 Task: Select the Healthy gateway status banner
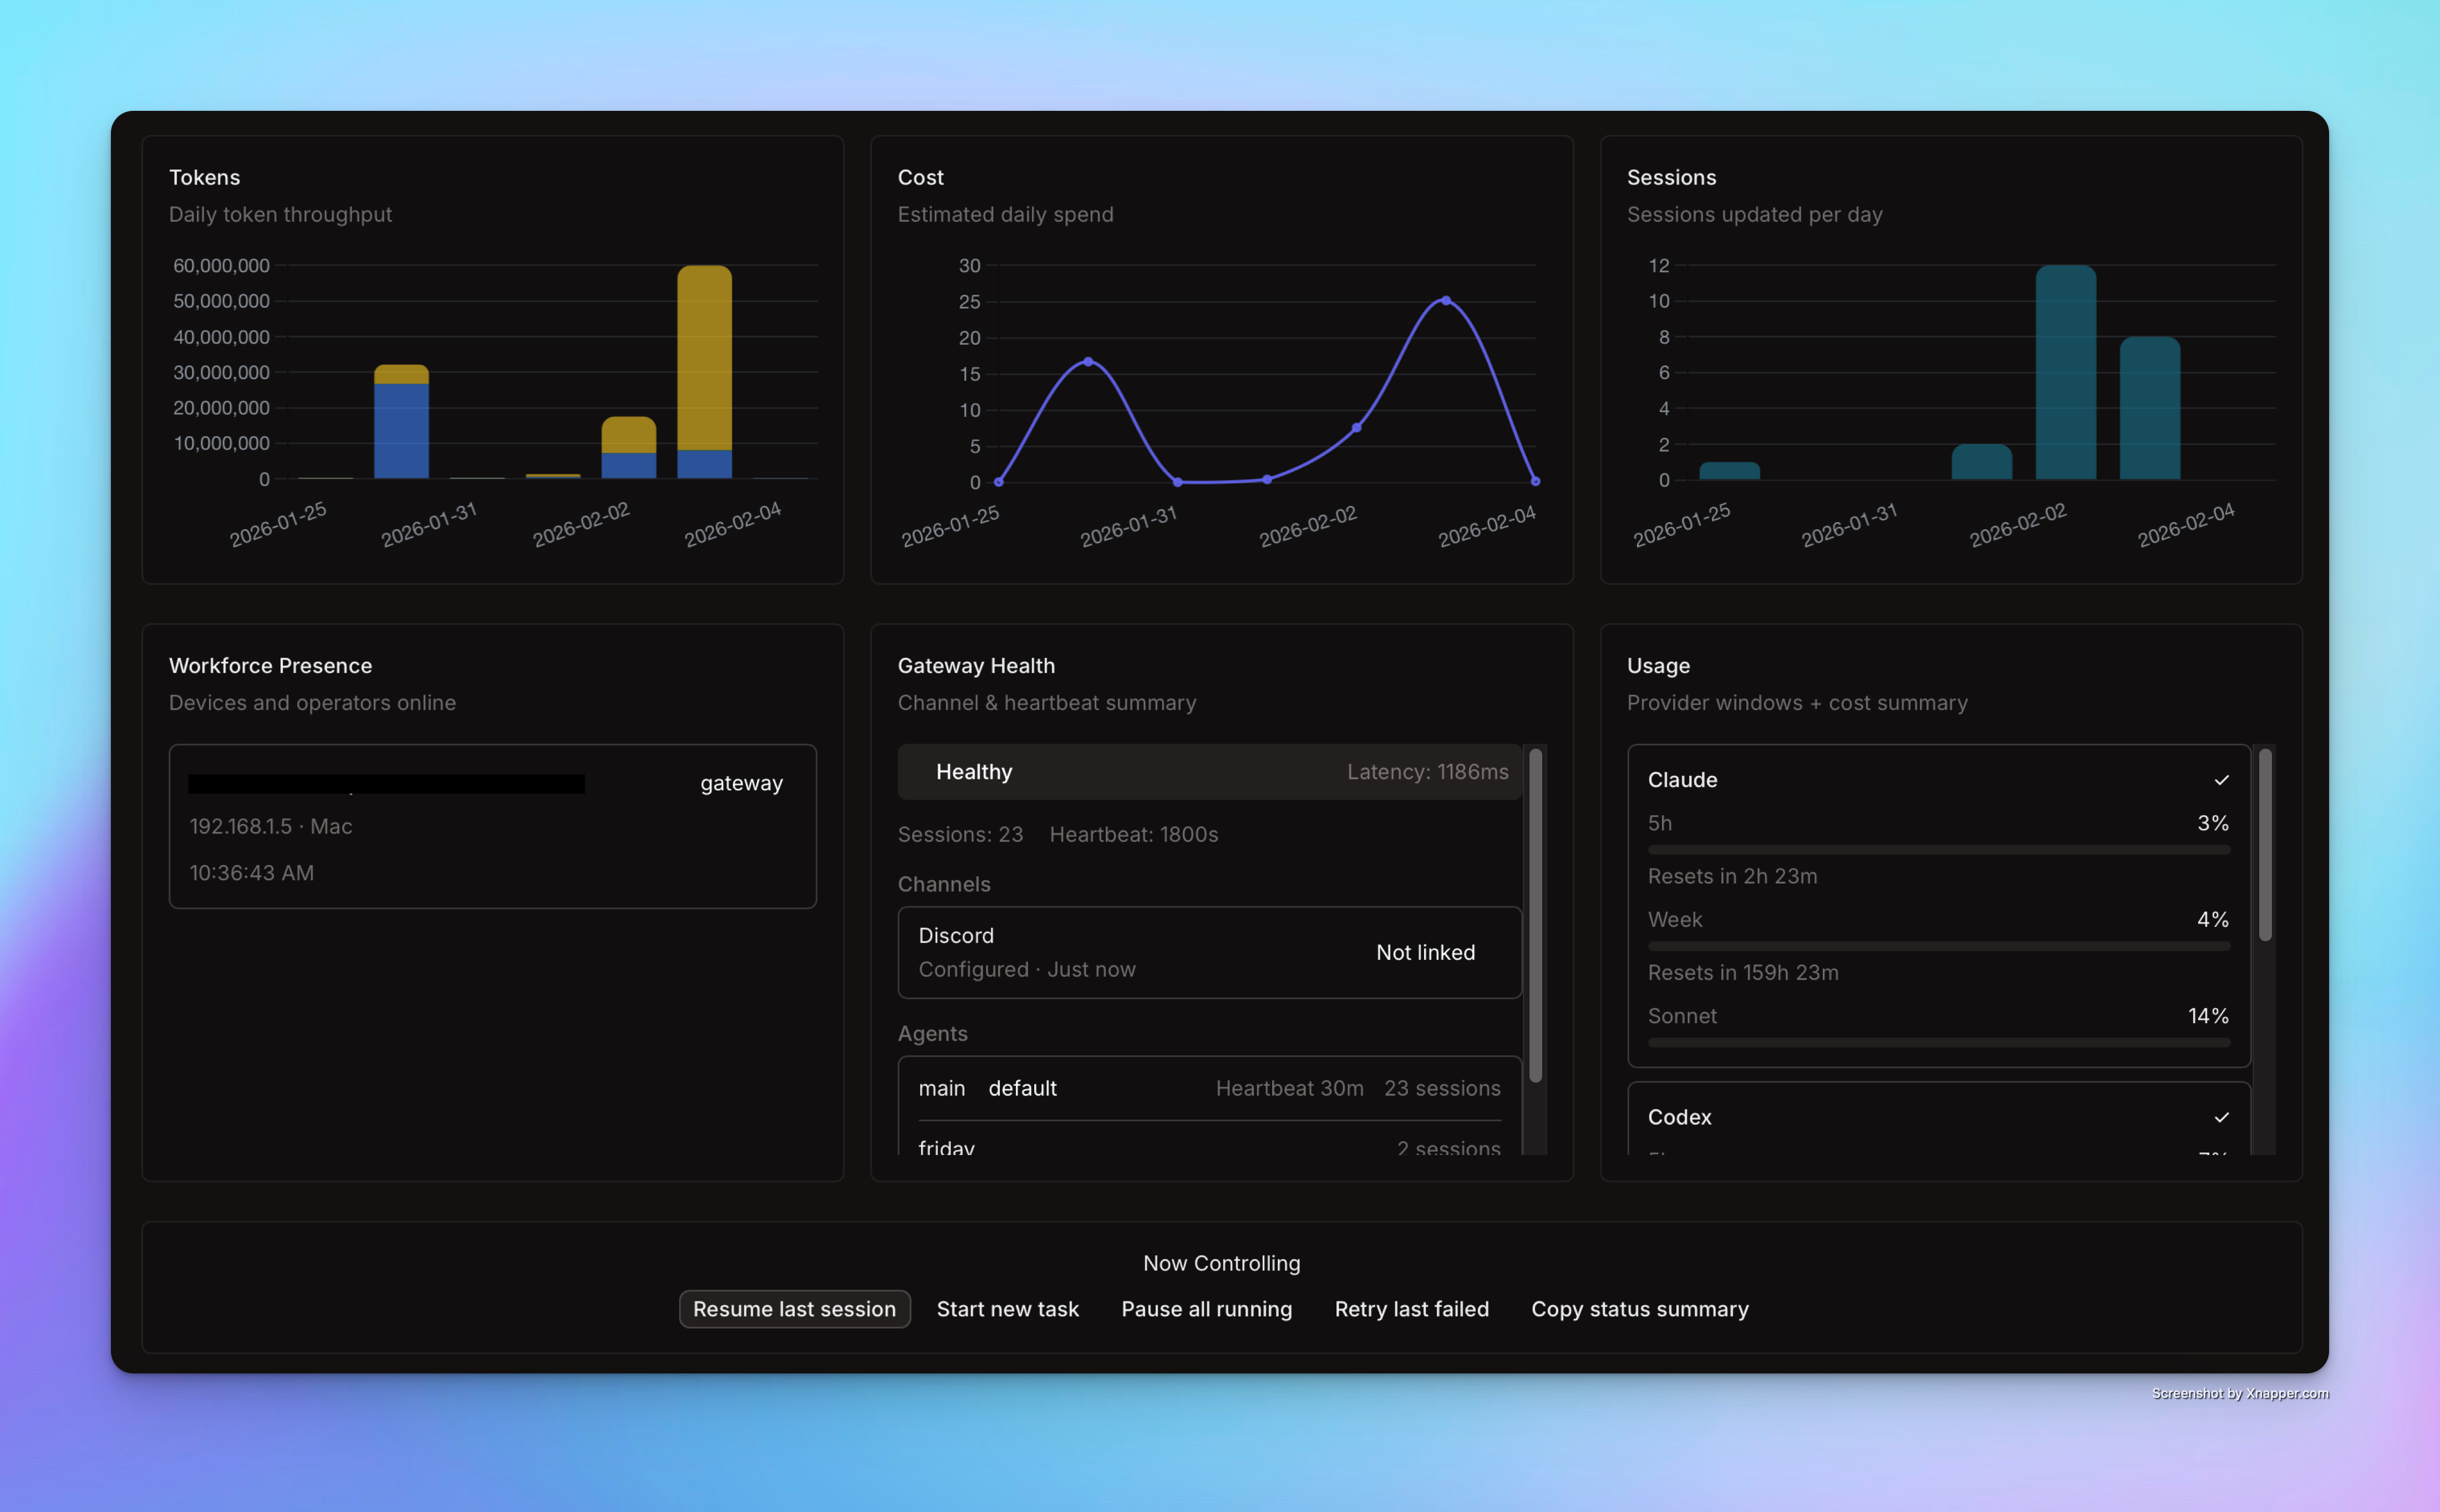(x=1207, y=771)
